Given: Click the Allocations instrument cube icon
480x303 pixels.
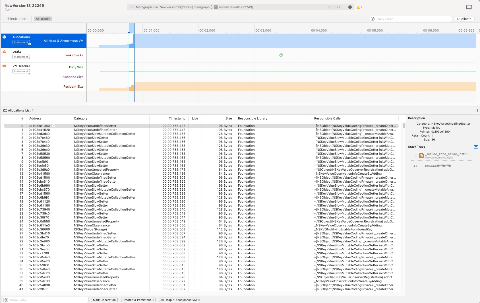Looking at the screenshot, I should [x=4, y=37].
